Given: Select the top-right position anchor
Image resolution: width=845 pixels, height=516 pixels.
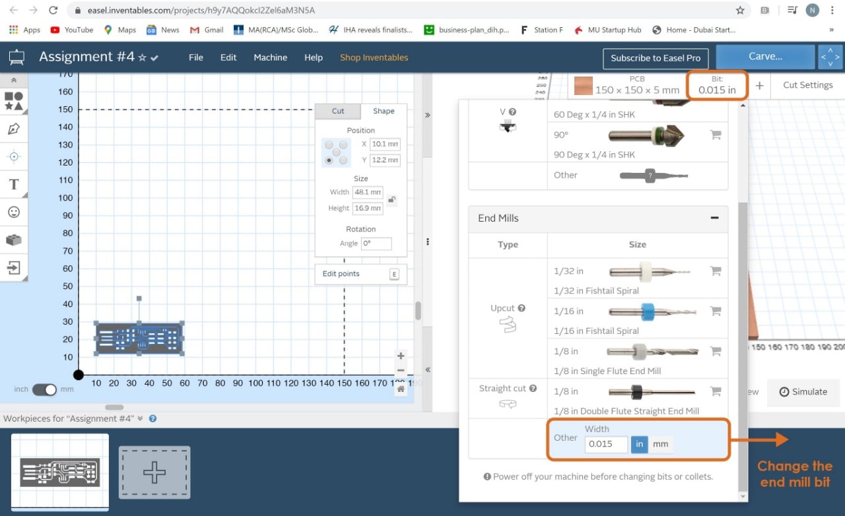Looking at the screenshot, I should click(x=343, y=145).
